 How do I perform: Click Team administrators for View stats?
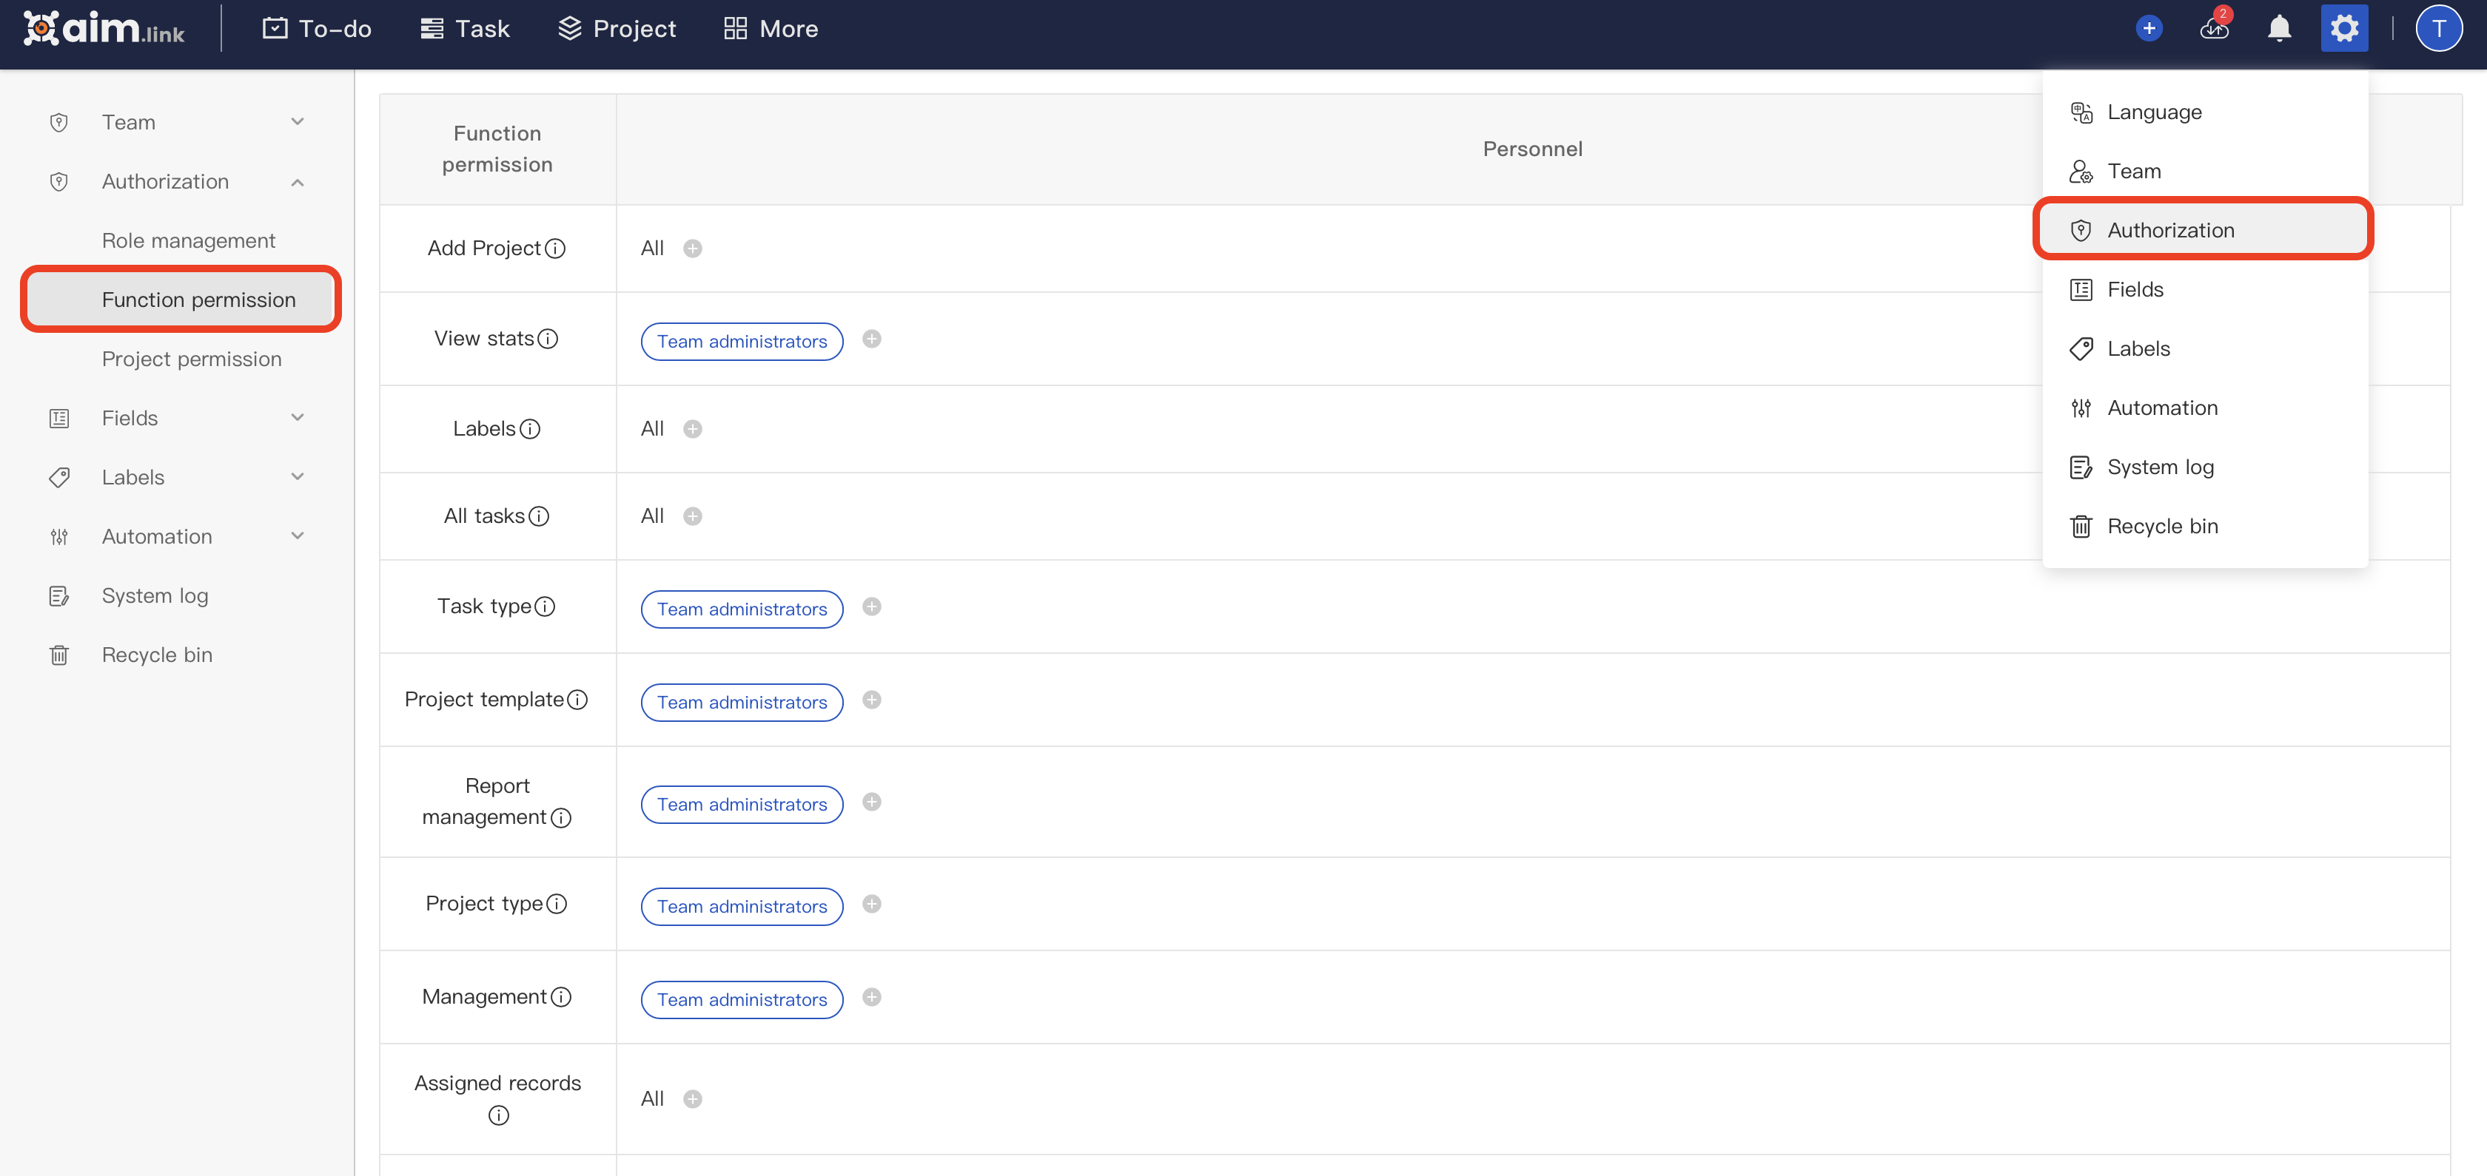[x=740, y=340]
